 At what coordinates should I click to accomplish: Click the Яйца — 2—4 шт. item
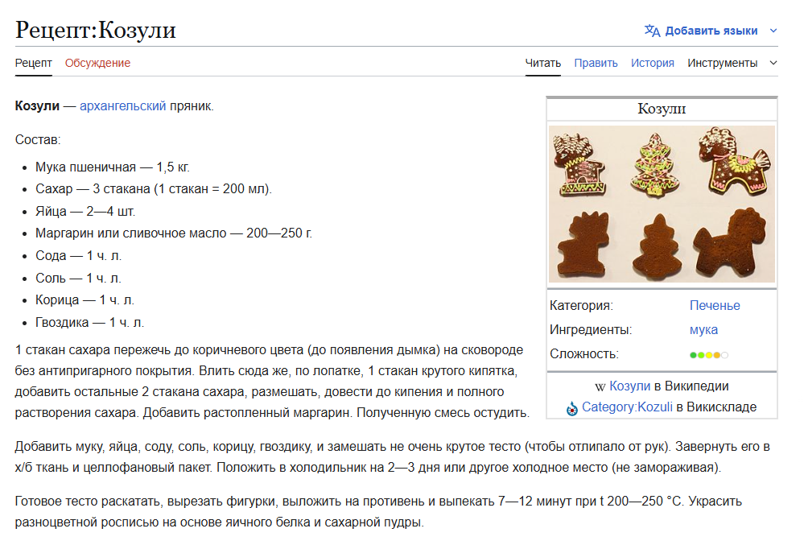pos(85,211)
